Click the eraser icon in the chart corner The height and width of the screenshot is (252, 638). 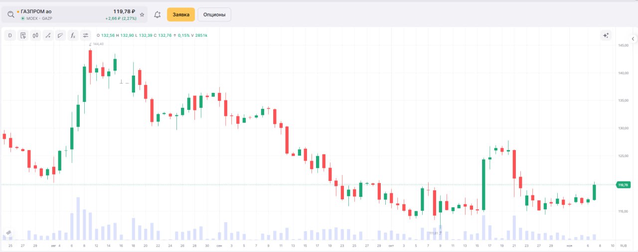coord(8,233)
